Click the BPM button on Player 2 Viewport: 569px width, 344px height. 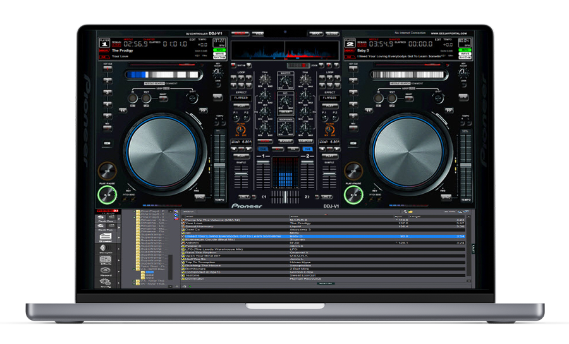(463, 97)
